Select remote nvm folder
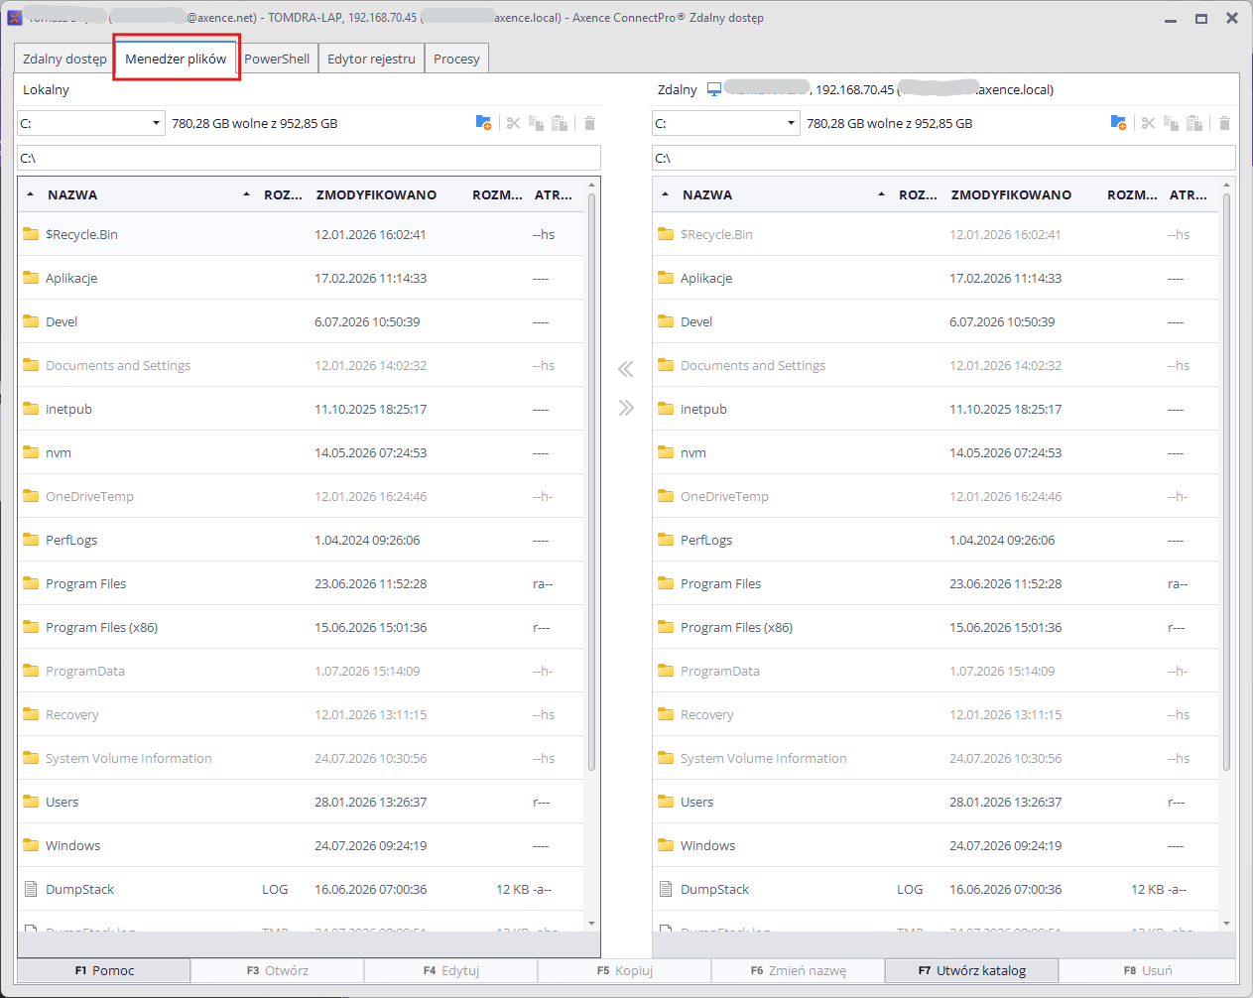This screenshot has height=998, width=1253. [x=936, y=452]
